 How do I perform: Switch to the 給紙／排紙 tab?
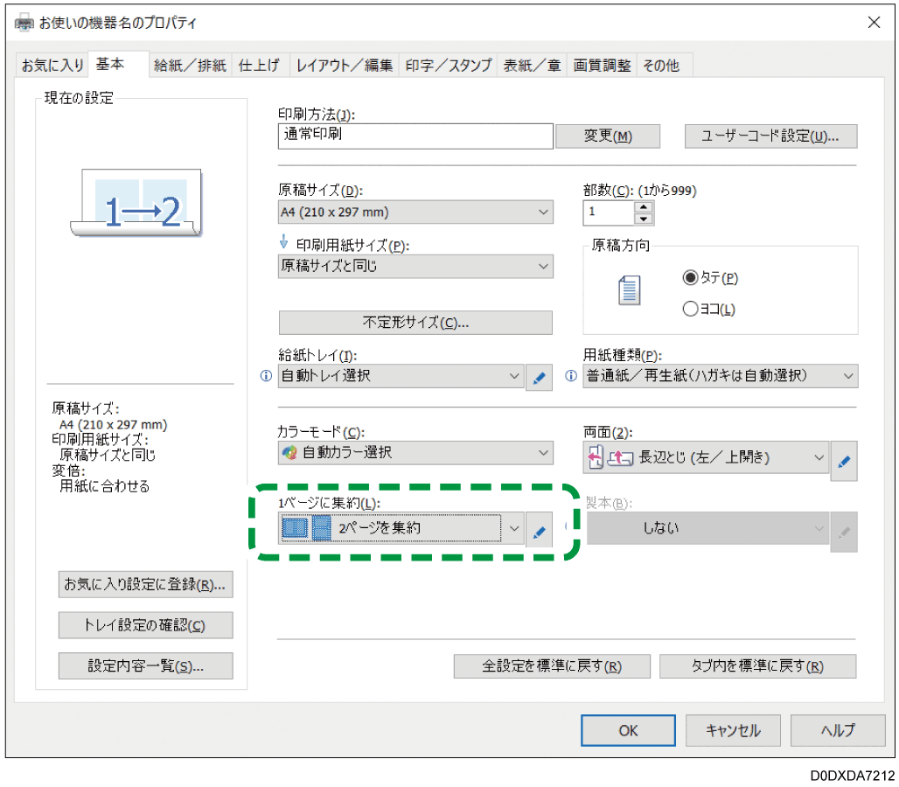coord(190,66)
